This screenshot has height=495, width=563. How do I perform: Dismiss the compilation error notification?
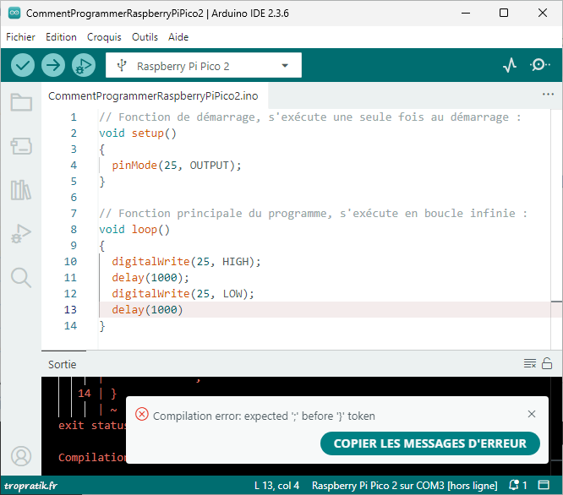coord(532,414)
